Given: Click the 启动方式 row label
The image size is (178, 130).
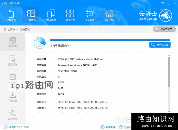Looking at the screenshot, I should (x=41, y=94).
